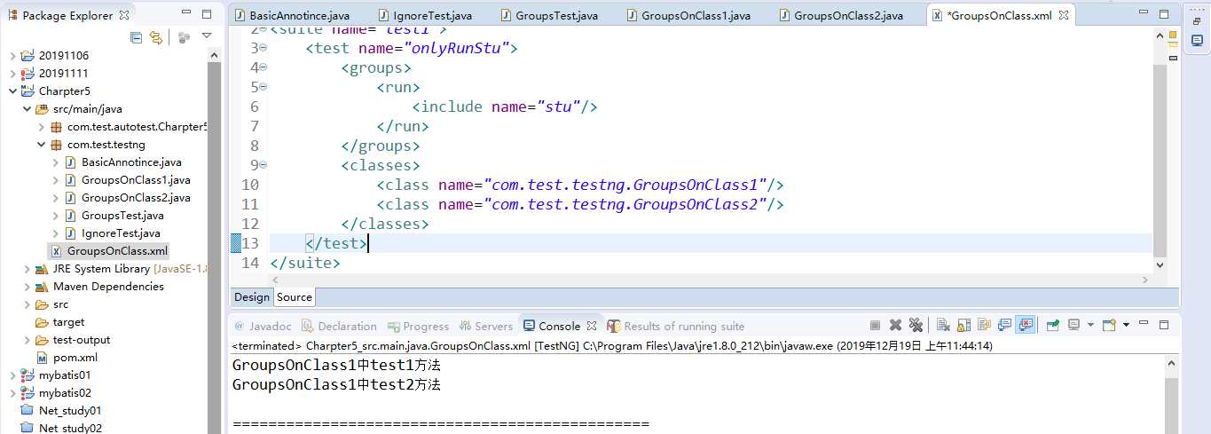Open the Servers view tab

(485, 326)
